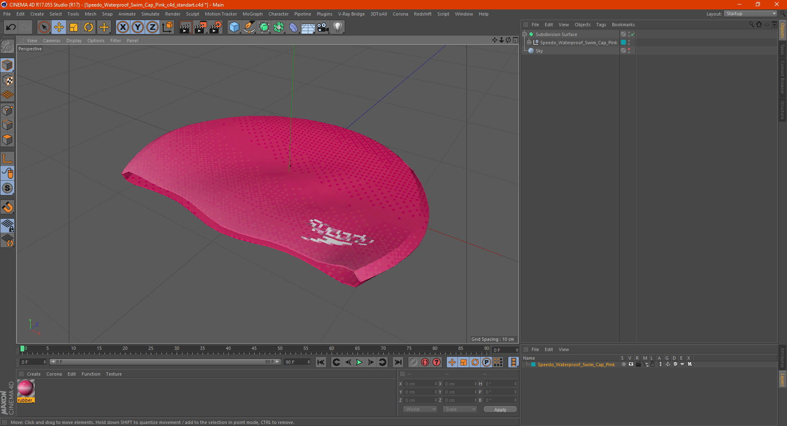The image size is (787, 426).
Task: Click Make Editable icon in left toolbar
Action: point(7,47)
